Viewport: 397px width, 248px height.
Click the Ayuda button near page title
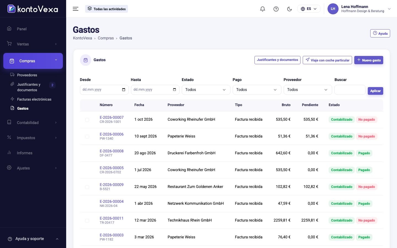click(380, 33)
